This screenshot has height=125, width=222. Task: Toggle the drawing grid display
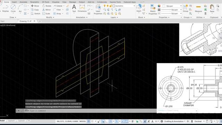(x=88, y=121)
